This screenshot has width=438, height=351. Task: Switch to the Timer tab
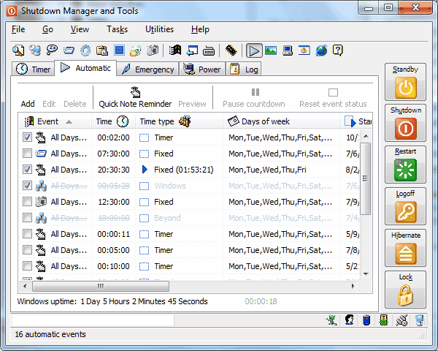(33, 69)
